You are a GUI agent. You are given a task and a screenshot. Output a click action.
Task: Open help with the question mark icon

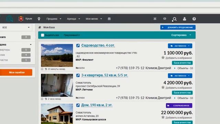(194, 19)
